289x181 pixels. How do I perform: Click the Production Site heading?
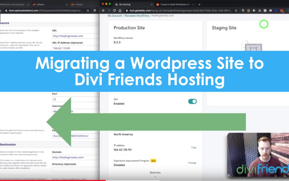129,28
